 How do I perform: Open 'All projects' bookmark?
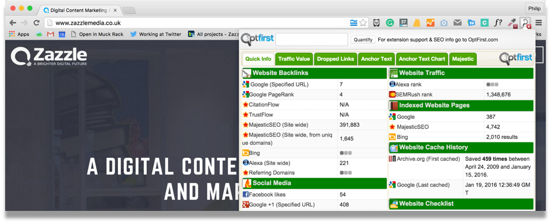pos(213,34)
